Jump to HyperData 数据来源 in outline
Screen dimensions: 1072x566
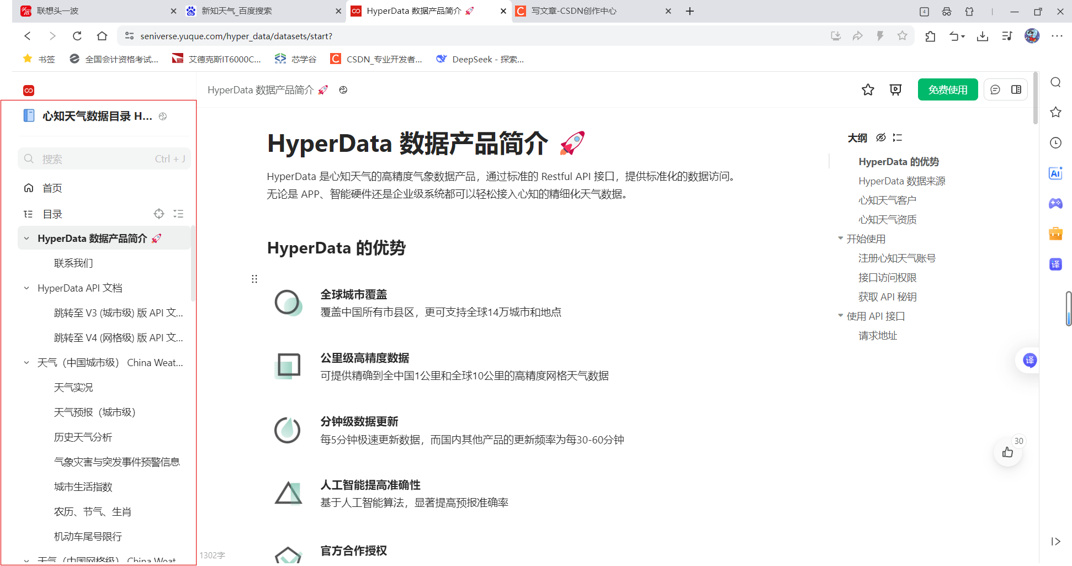902,181
